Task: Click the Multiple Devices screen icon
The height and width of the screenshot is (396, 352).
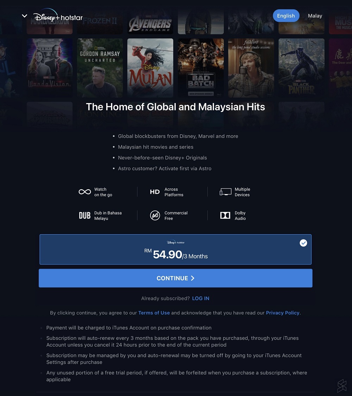Action: coord(225,192)
